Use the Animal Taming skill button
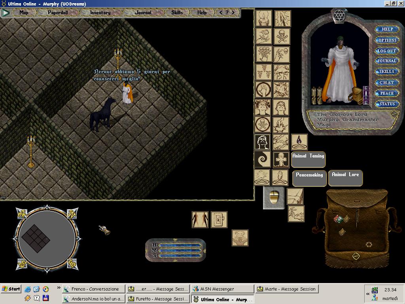The height and width of the screenshot is (304, 405). coord(308,159)
